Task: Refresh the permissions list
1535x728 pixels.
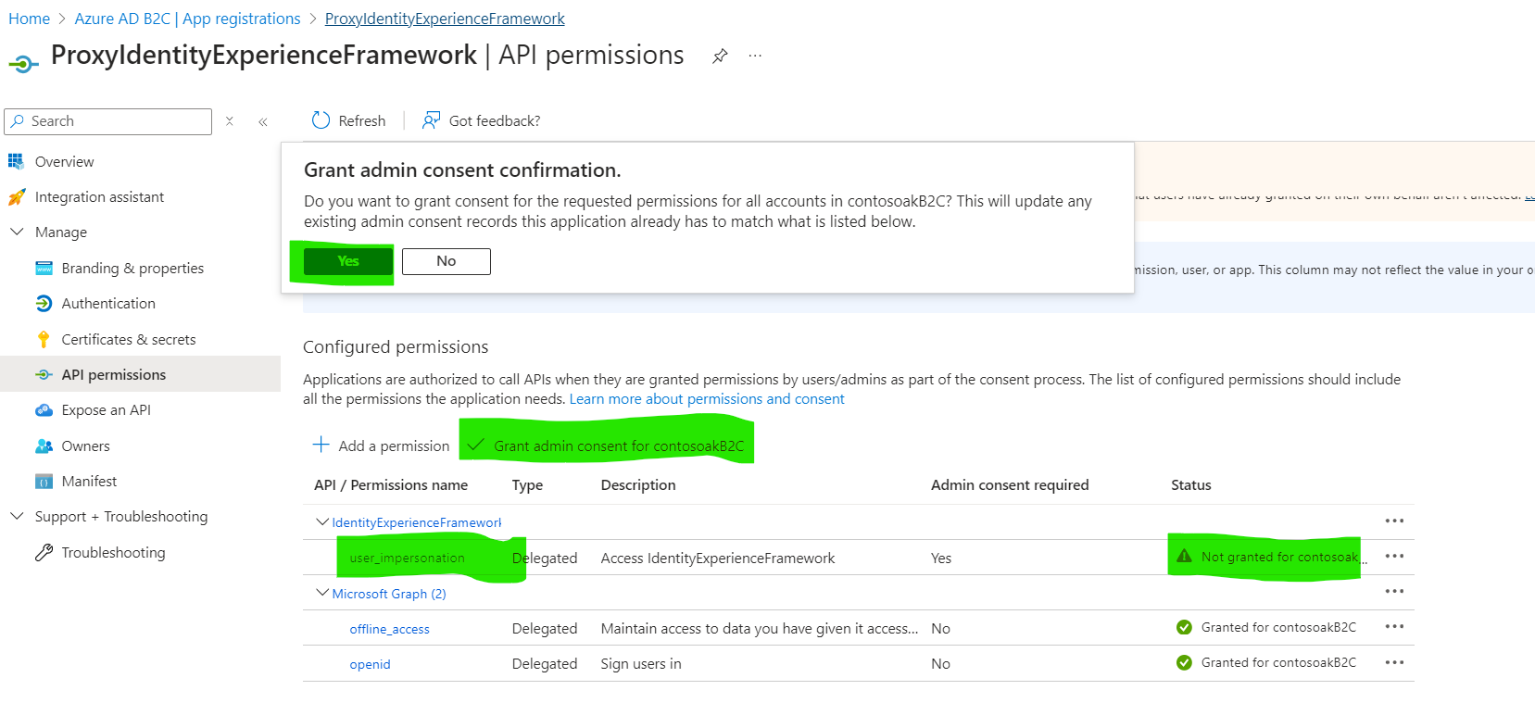Action: coord(347,120)
